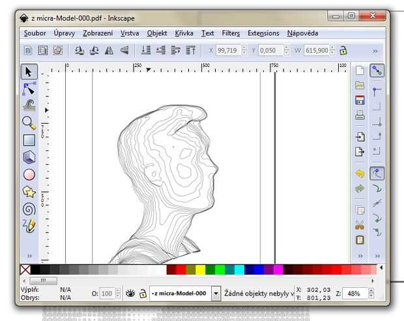Screen dimensions: 404x321
Task: Cut selection scissors icon
Action: click(x=360, y=225)
